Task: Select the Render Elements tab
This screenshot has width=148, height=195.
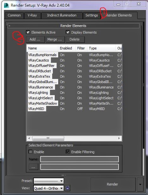Action: 119,15
